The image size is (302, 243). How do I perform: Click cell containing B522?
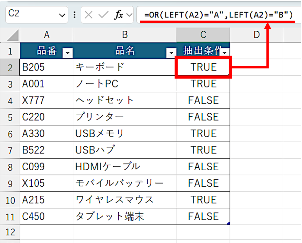point(47,150)
